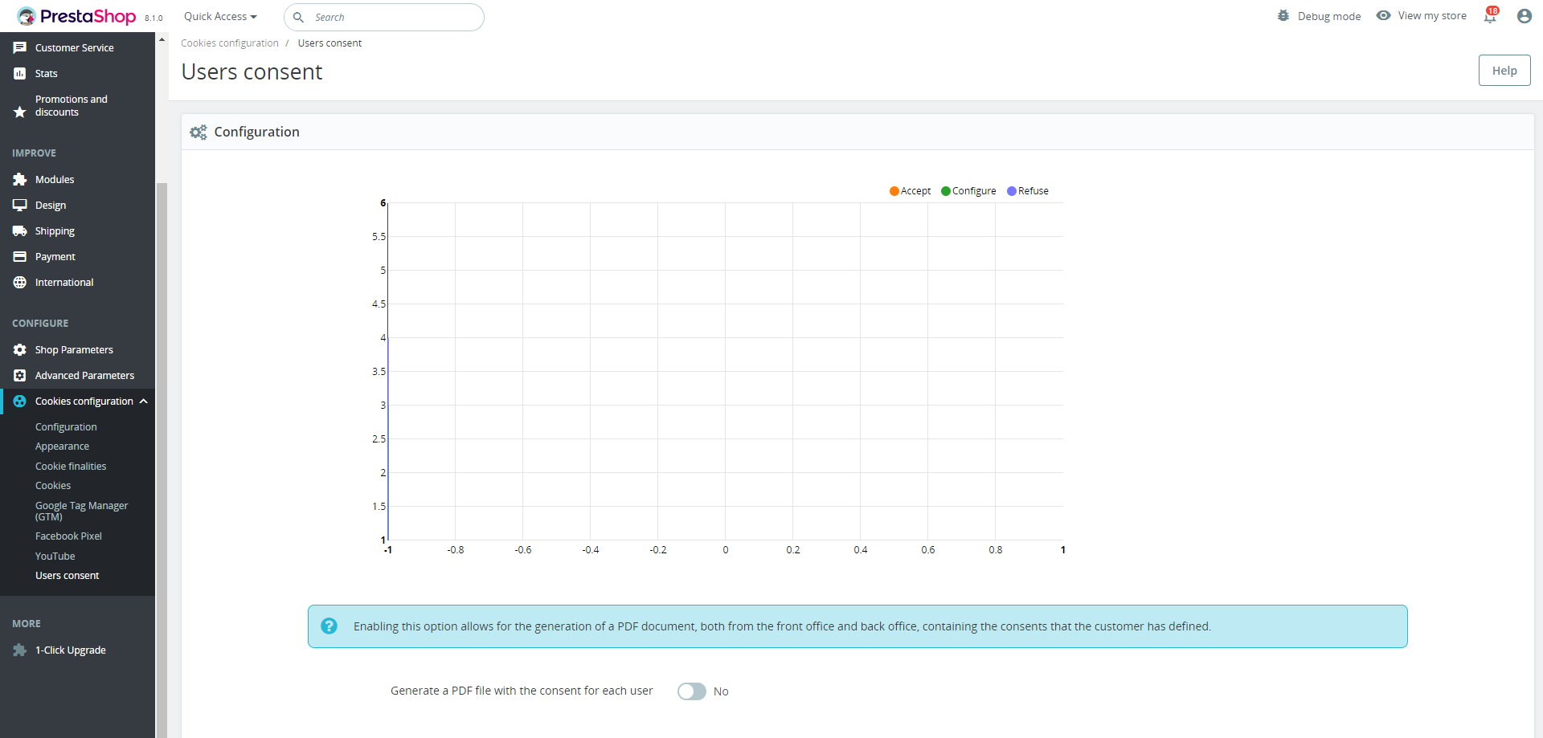Open the user profile avatar icon
Viewport: 1543px width, 738px height.
(1525, 16)
